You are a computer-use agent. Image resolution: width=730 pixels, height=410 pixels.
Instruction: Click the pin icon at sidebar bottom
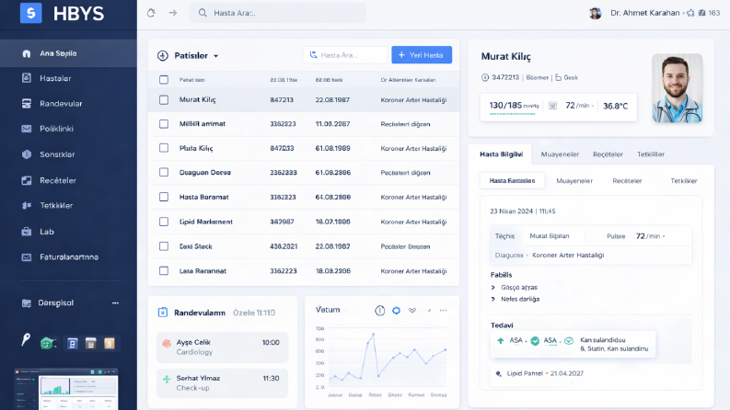[26, 340]
